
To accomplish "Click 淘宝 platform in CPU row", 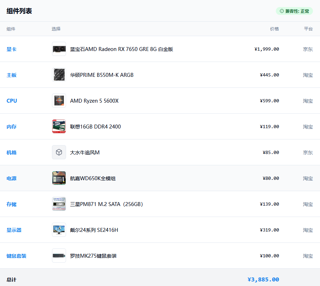I will point(308,101).
